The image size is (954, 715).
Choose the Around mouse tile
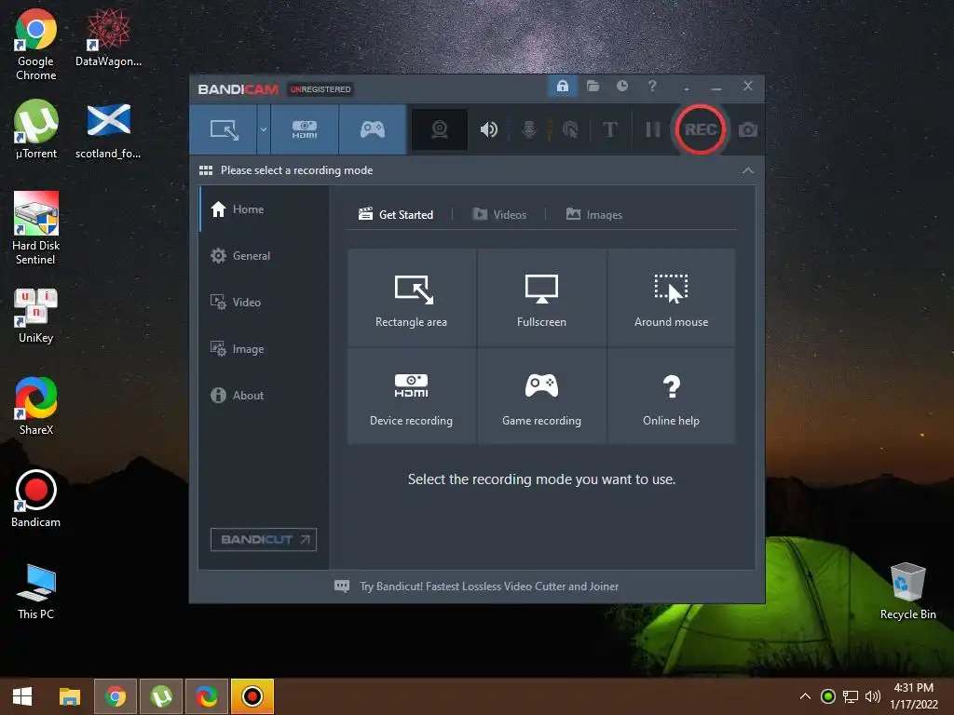tap(671, 298)
